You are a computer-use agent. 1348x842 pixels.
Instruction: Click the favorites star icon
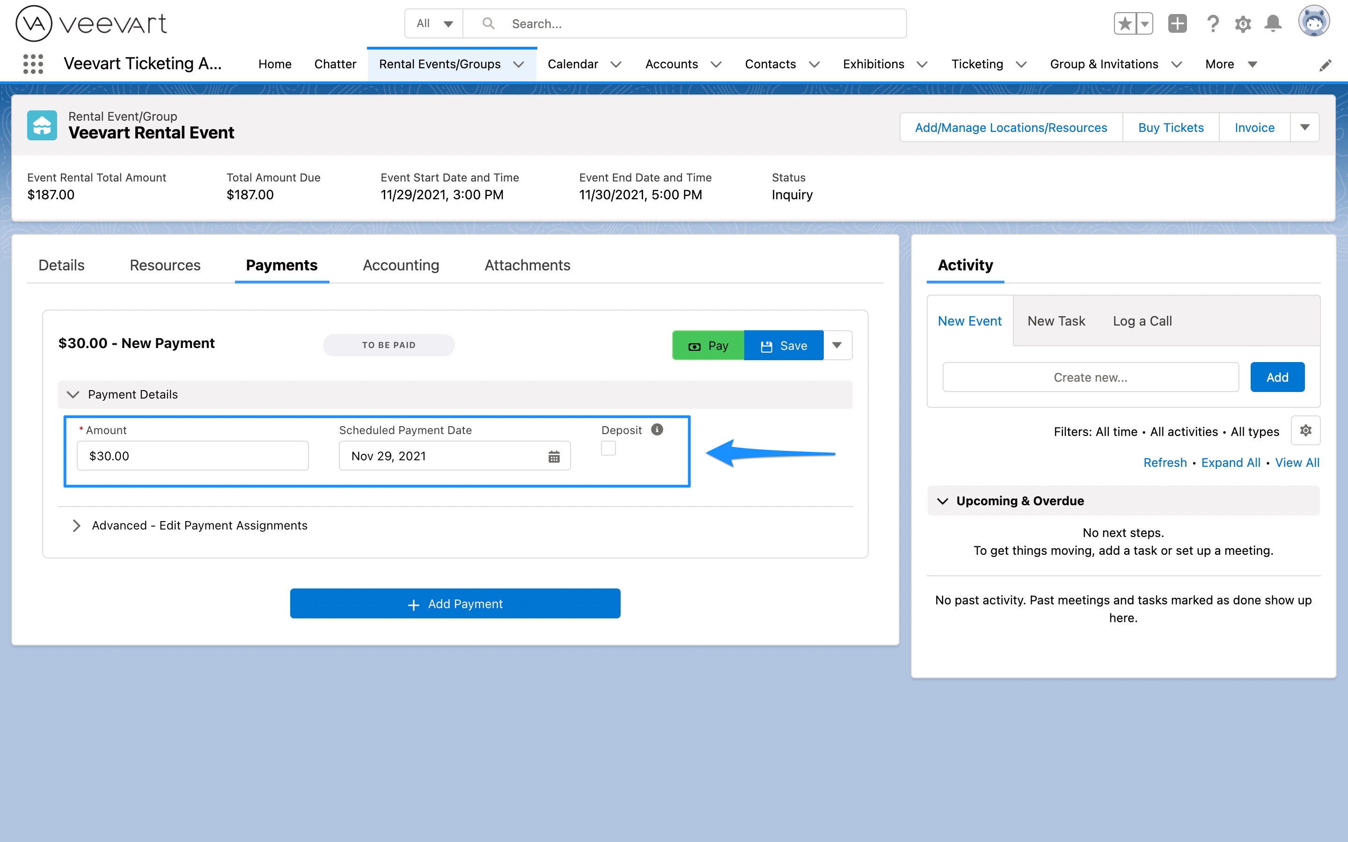tap(1125, 23)
